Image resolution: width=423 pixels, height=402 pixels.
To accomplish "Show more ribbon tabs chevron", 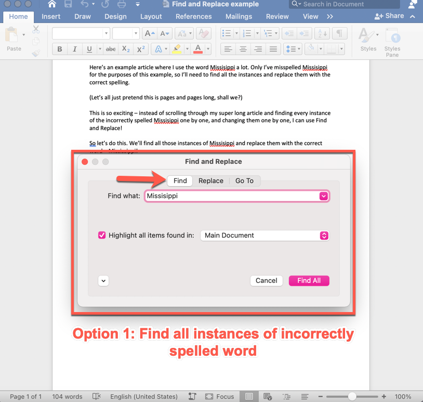I will [x=329, y=17].
